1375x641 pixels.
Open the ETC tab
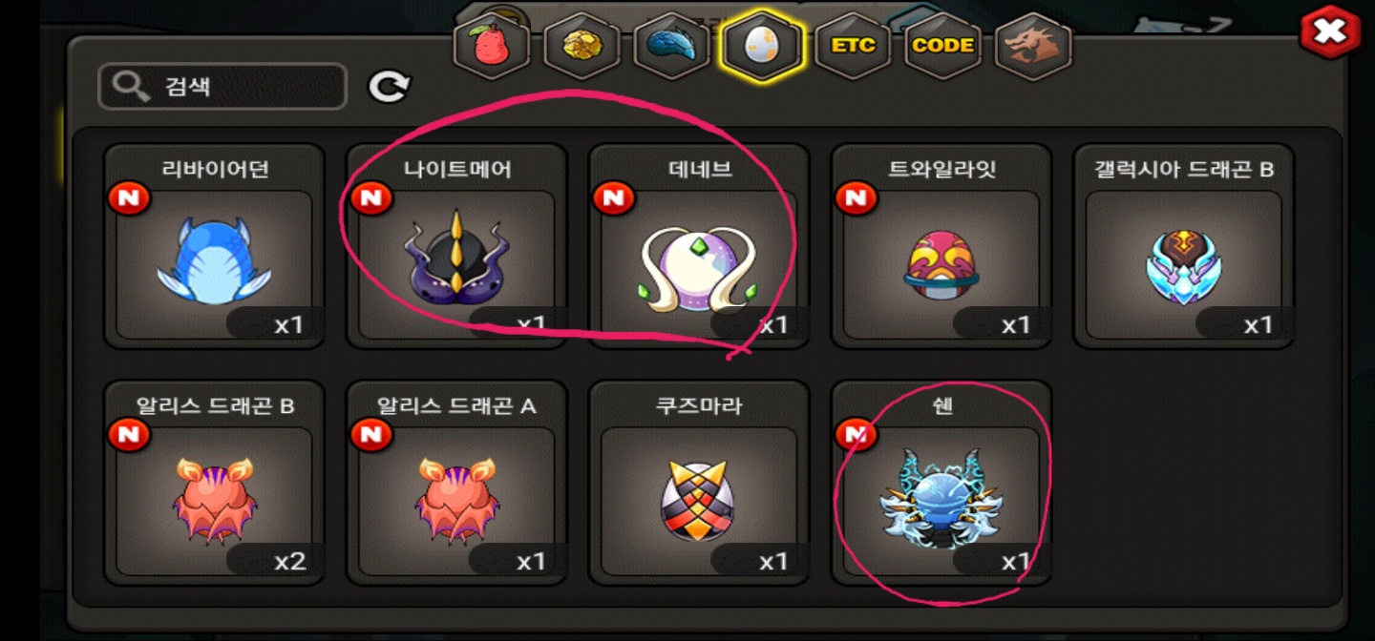pos(853,46)
